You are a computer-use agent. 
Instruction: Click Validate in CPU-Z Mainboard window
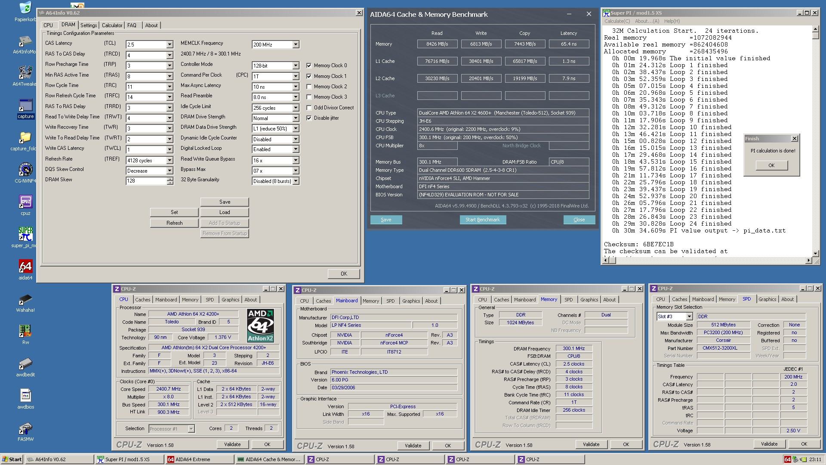413,446
